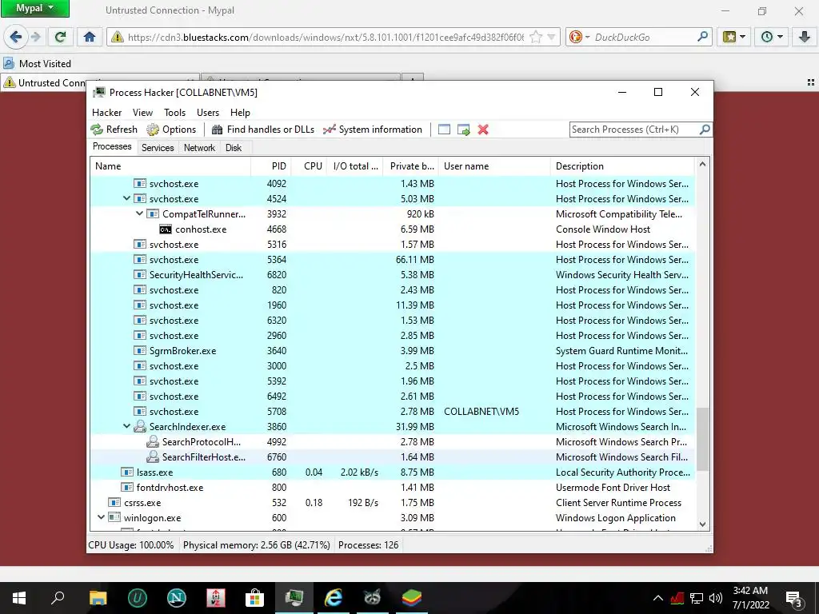
Task: Click the process list scroll down arrow
Action: tap(702, 524)
